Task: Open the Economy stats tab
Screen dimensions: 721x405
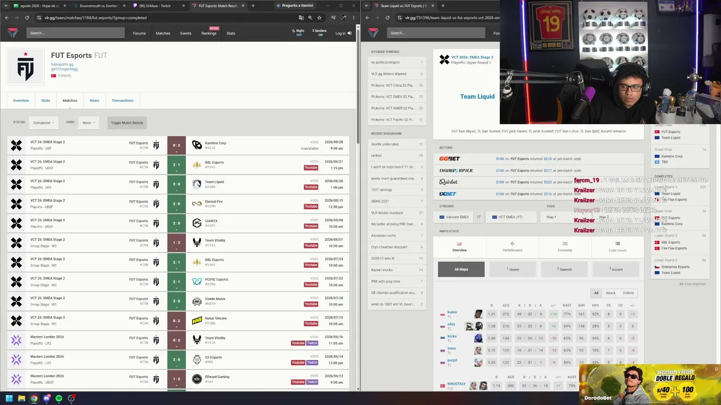Action: point(564,247)
